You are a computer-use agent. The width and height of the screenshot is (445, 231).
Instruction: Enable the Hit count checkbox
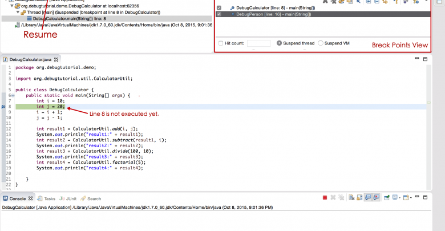coord(221,43)
